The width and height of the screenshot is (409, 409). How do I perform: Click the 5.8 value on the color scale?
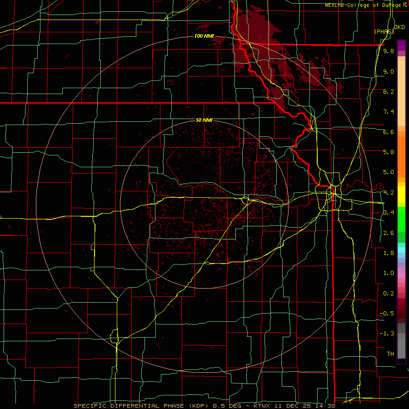[x=389, y=152]
